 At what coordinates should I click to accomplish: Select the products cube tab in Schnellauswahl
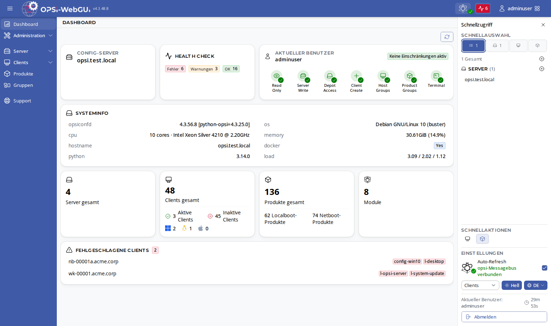click(x=538, y=46)
